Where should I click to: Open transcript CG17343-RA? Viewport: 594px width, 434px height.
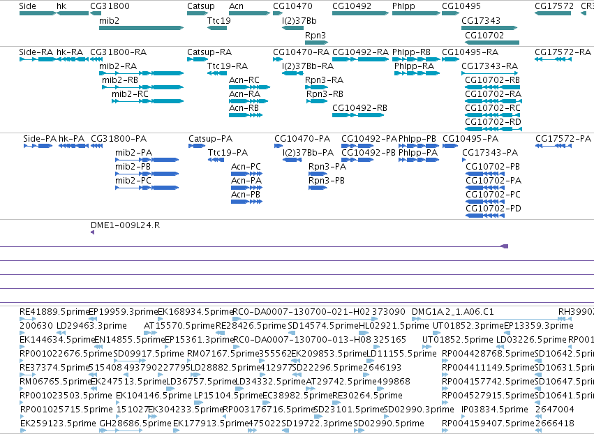489,73
